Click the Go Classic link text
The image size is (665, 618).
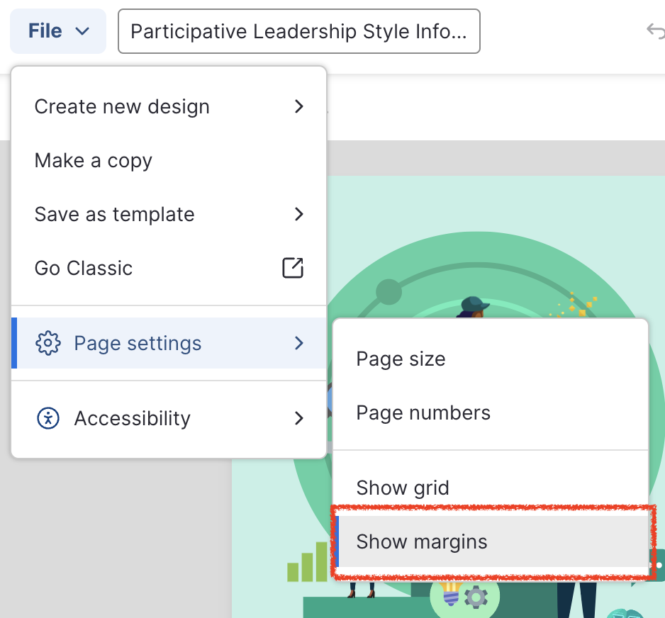coord(84,268)
